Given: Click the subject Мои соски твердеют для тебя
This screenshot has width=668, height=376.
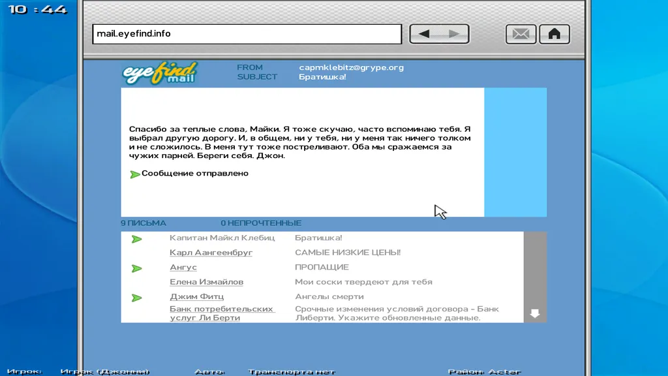Looking at the screenshot, I should pos(363,282).
